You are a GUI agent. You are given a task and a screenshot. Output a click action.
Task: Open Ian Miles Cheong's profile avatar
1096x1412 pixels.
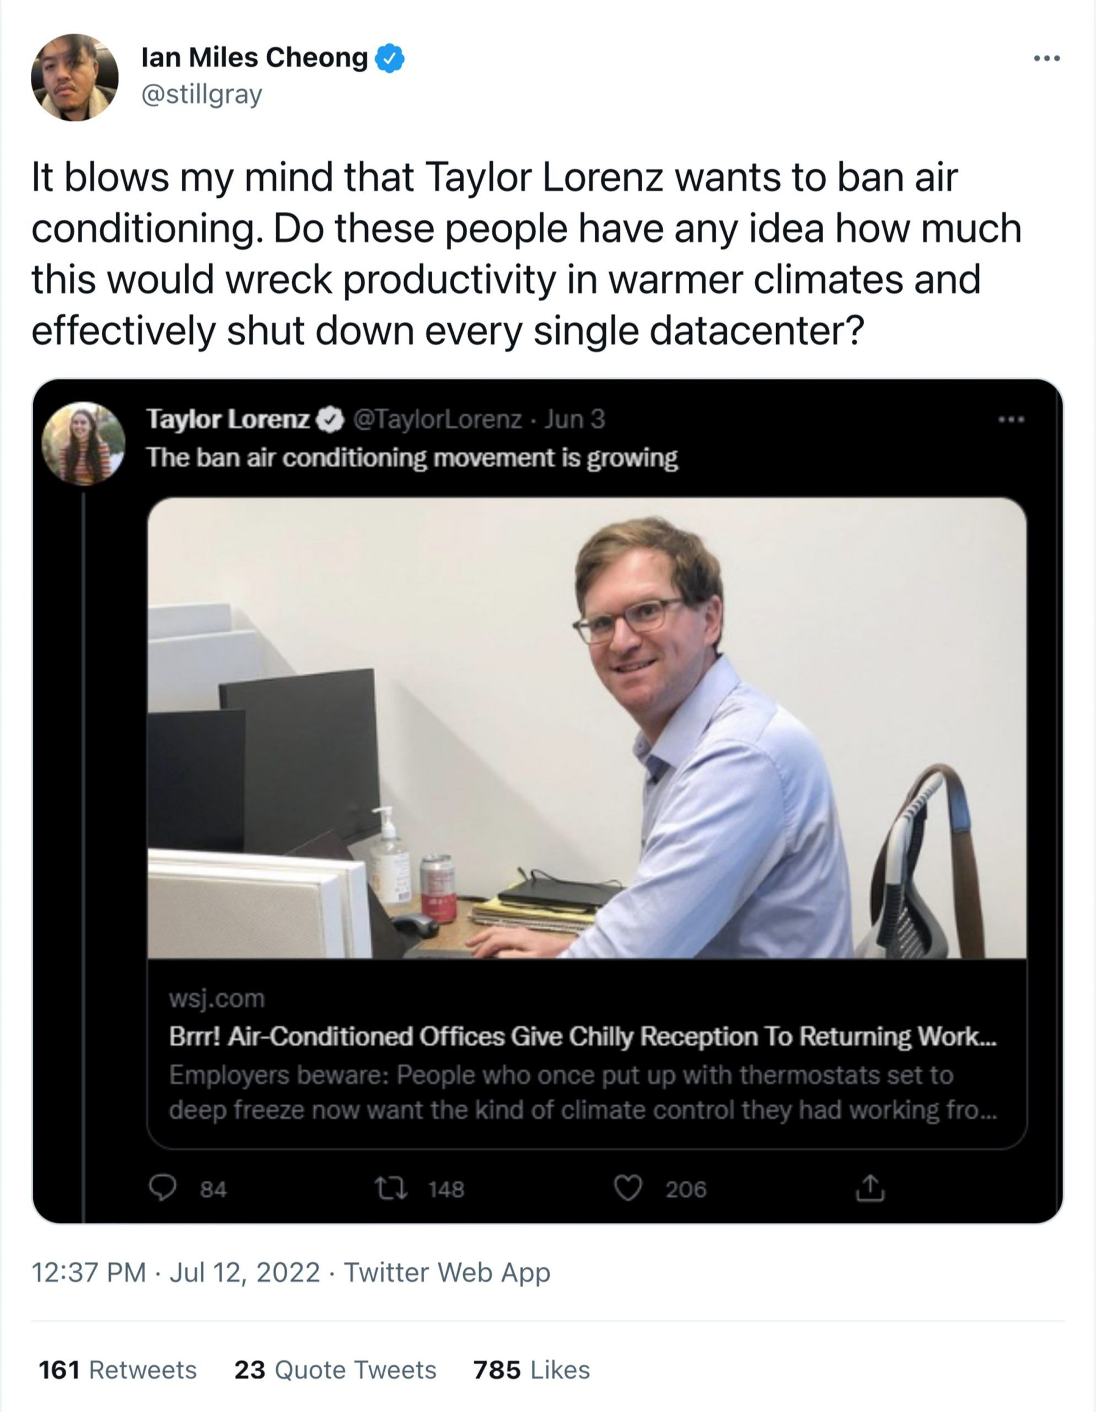(75, 78)
